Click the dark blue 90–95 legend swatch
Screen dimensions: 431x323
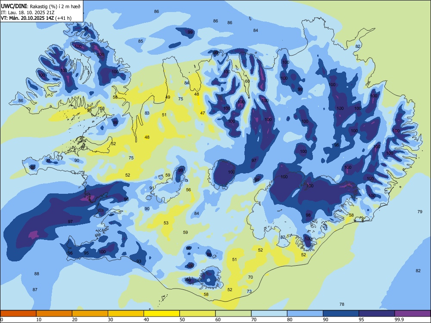[x=341, y=314]
